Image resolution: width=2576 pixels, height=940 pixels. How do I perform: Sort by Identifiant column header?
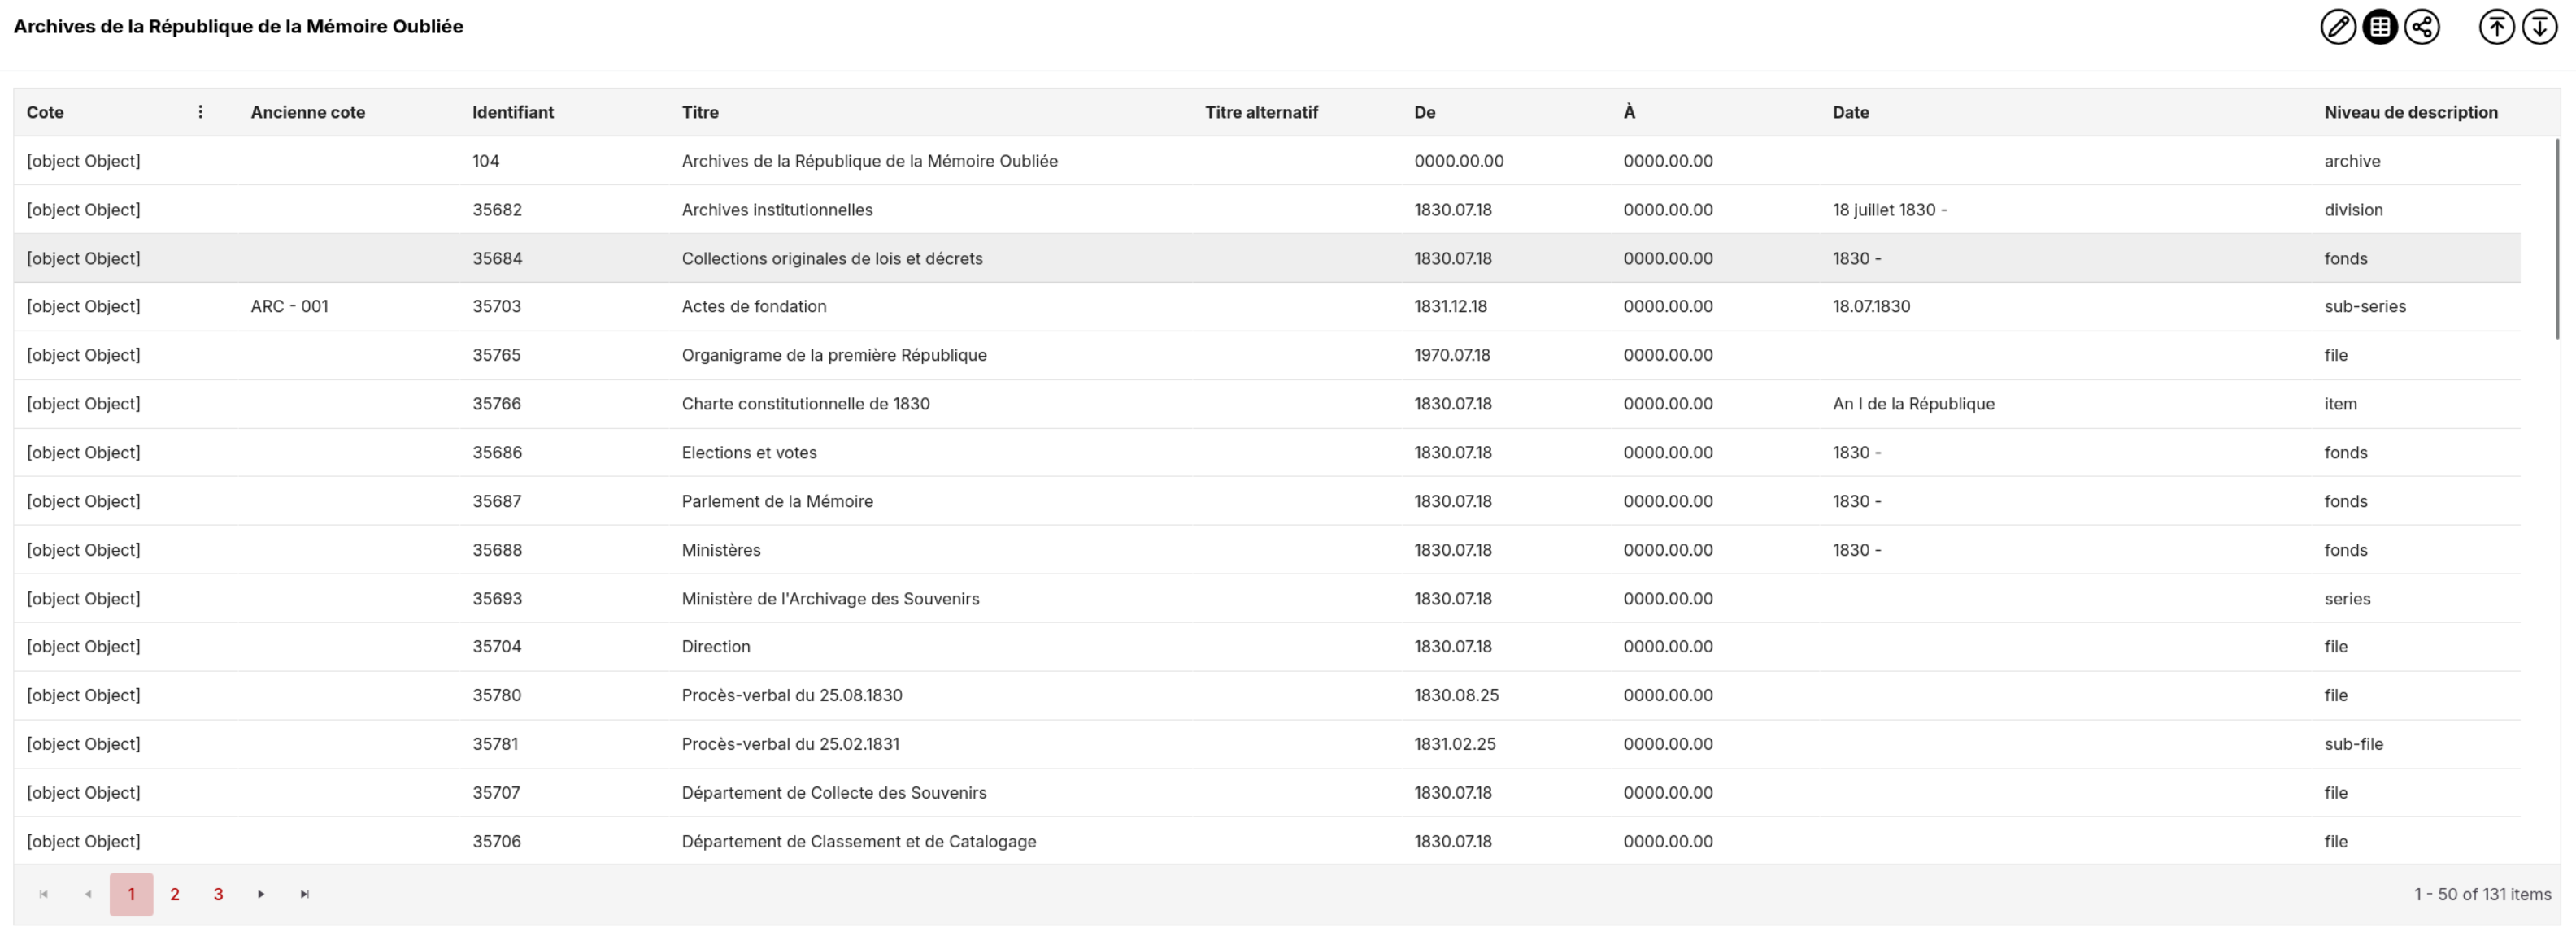[512, 112]
